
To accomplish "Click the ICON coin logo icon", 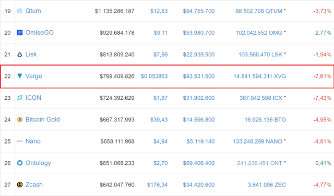I will tap(20, 98).
